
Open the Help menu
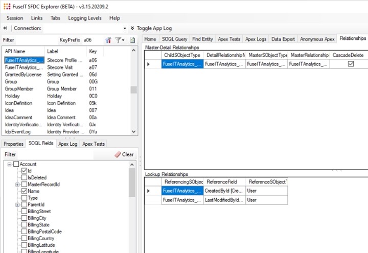click(x=114, y=18)
